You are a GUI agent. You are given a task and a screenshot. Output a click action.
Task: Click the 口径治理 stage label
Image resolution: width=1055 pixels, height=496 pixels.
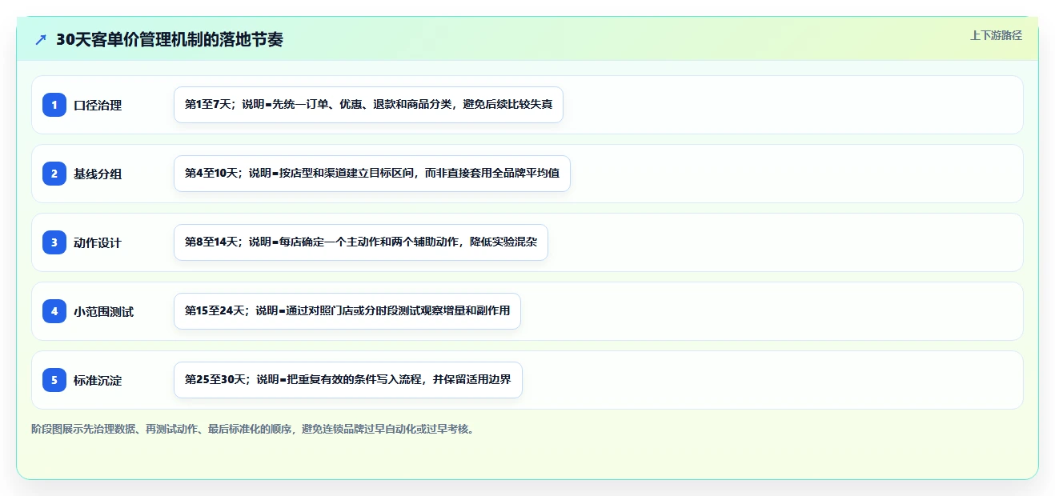(98, 105)
